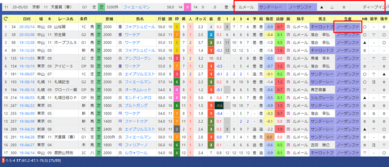Open ワーケア link in the 弥生賞 row
The image size is (389, 167).
click(132, 35)
